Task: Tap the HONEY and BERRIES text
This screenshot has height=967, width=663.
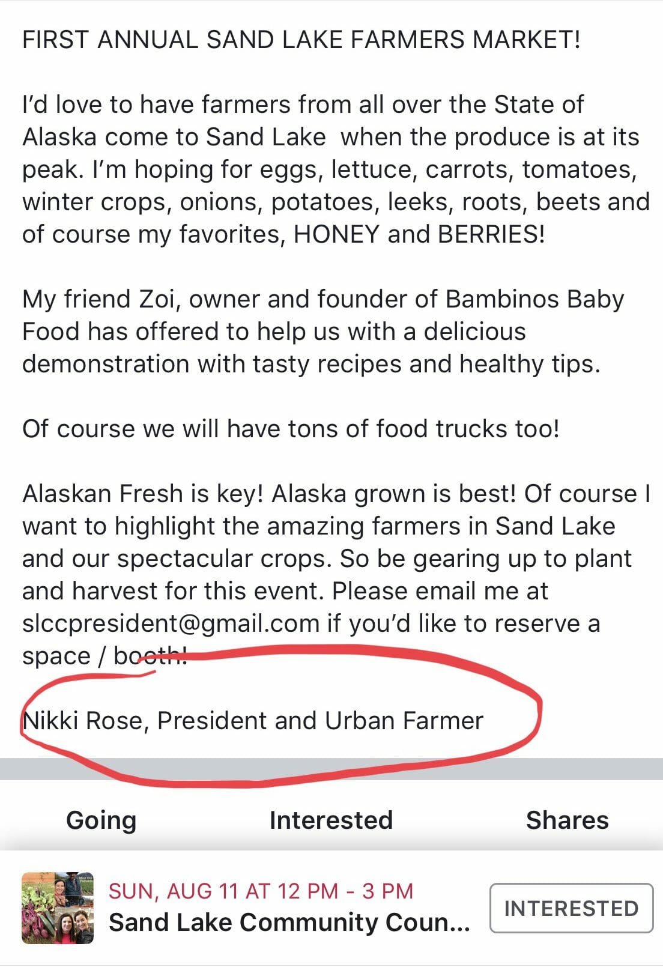Action: click(419, 234)
